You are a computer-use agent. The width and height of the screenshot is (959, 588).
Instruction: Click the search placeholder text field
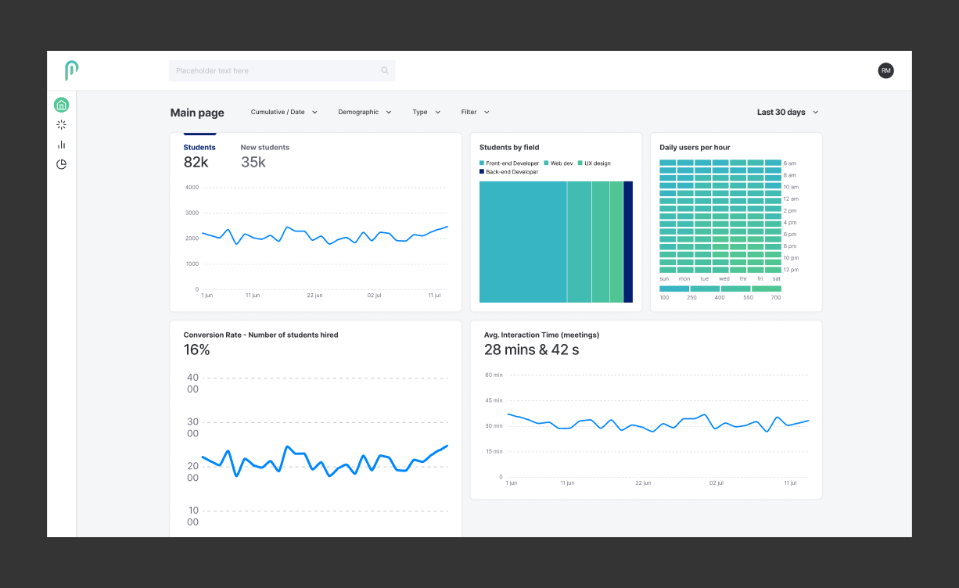[274, 70]
